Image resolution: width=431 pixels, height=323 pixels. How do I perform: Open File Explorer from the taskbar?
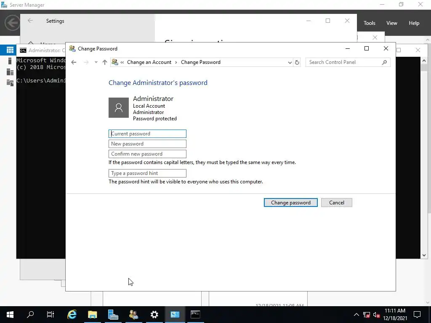[x=92, y=315]
